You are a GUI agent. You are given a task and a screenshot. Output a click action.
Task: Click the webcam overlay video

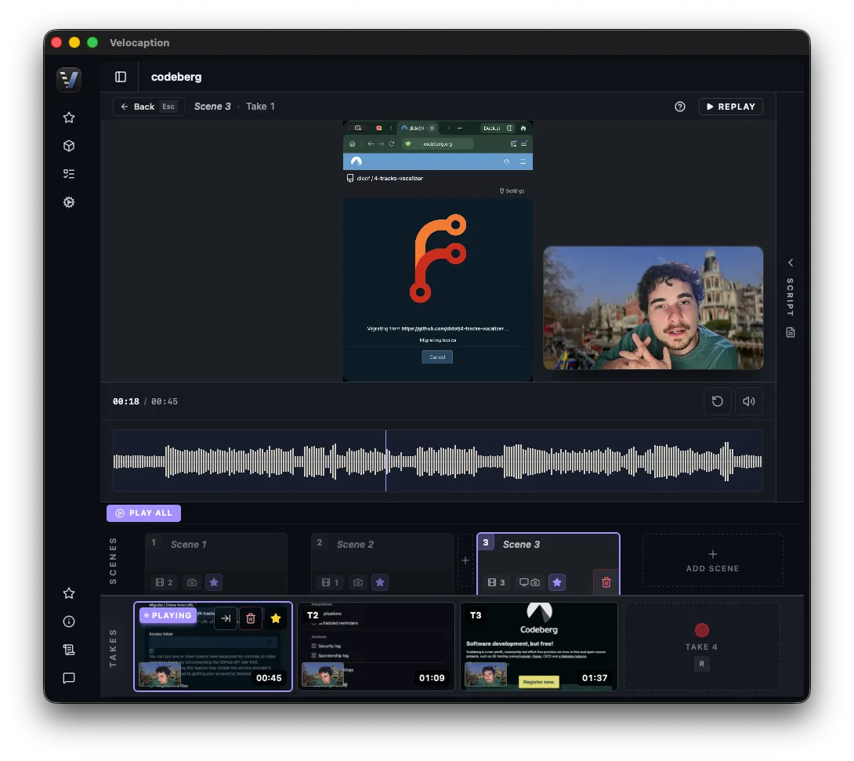[x=653, y=308]
